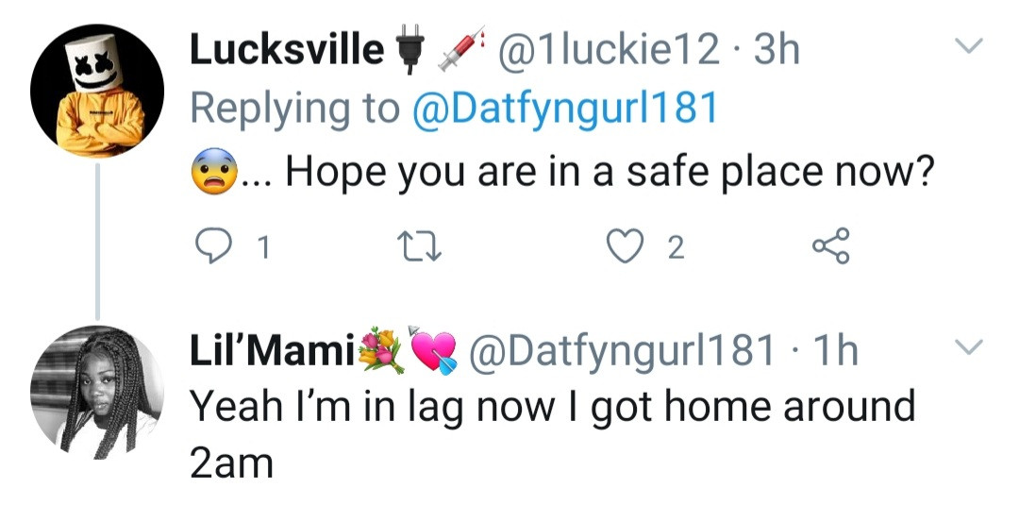Click the @Datfyngurl181 handle beside Lil'Mami
This screenshot has width=1019, height=505.
(620, 351)
